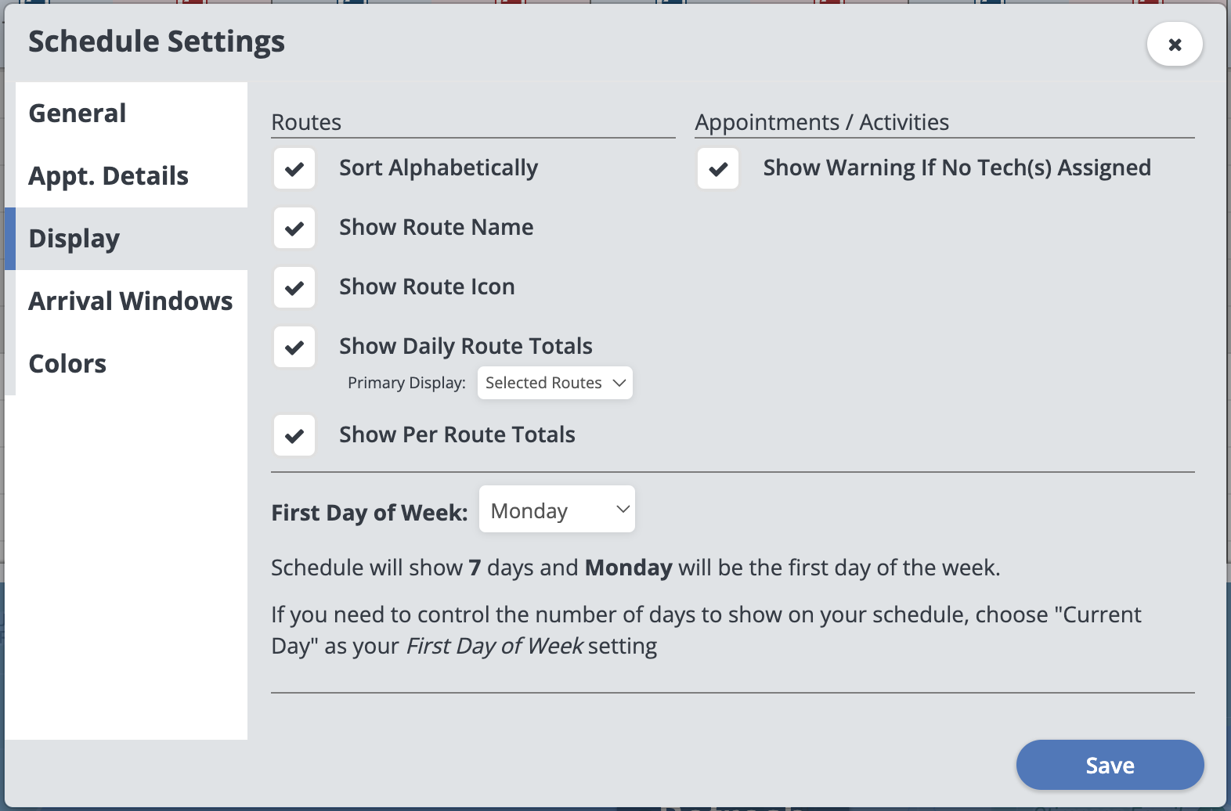
Task: Open the Appt. Details tab
Action: [x=108, y=176]
